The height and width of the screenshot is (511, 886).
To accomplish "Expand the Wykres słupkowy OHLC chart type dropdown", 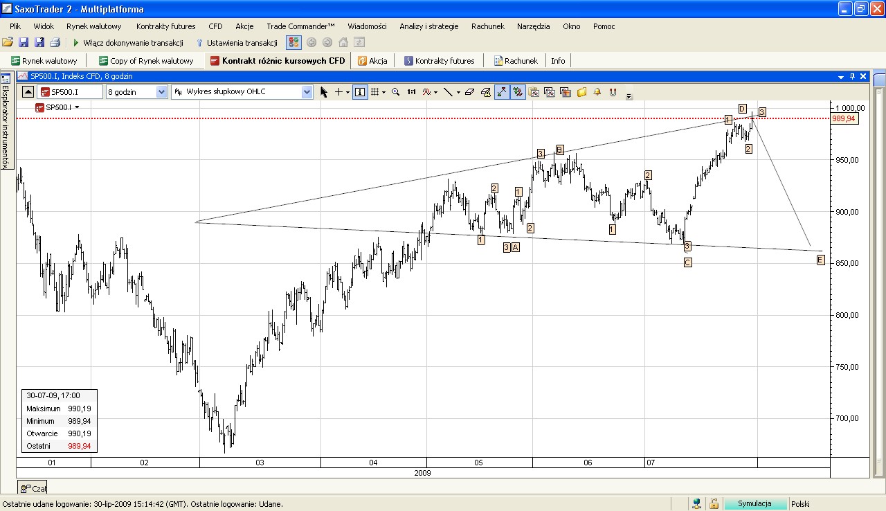I will point(307,92).
